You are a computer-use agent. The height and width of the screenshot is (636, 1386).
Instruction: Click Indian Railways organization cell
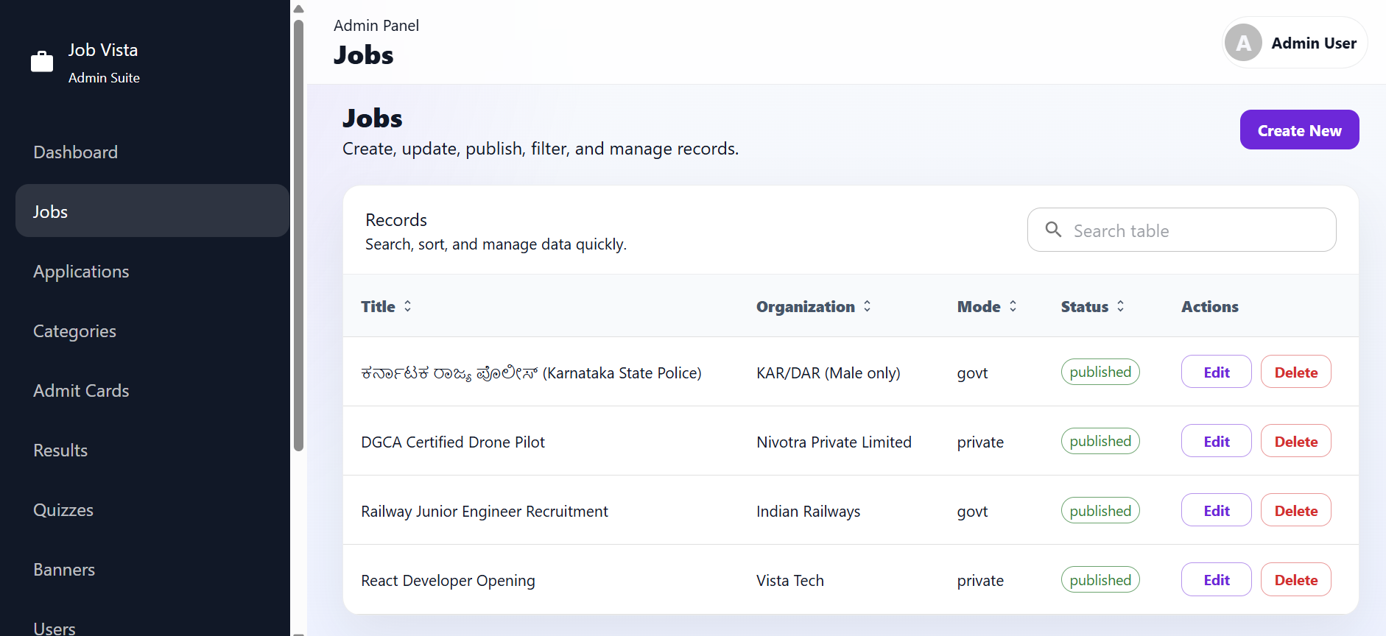point(808,511)
